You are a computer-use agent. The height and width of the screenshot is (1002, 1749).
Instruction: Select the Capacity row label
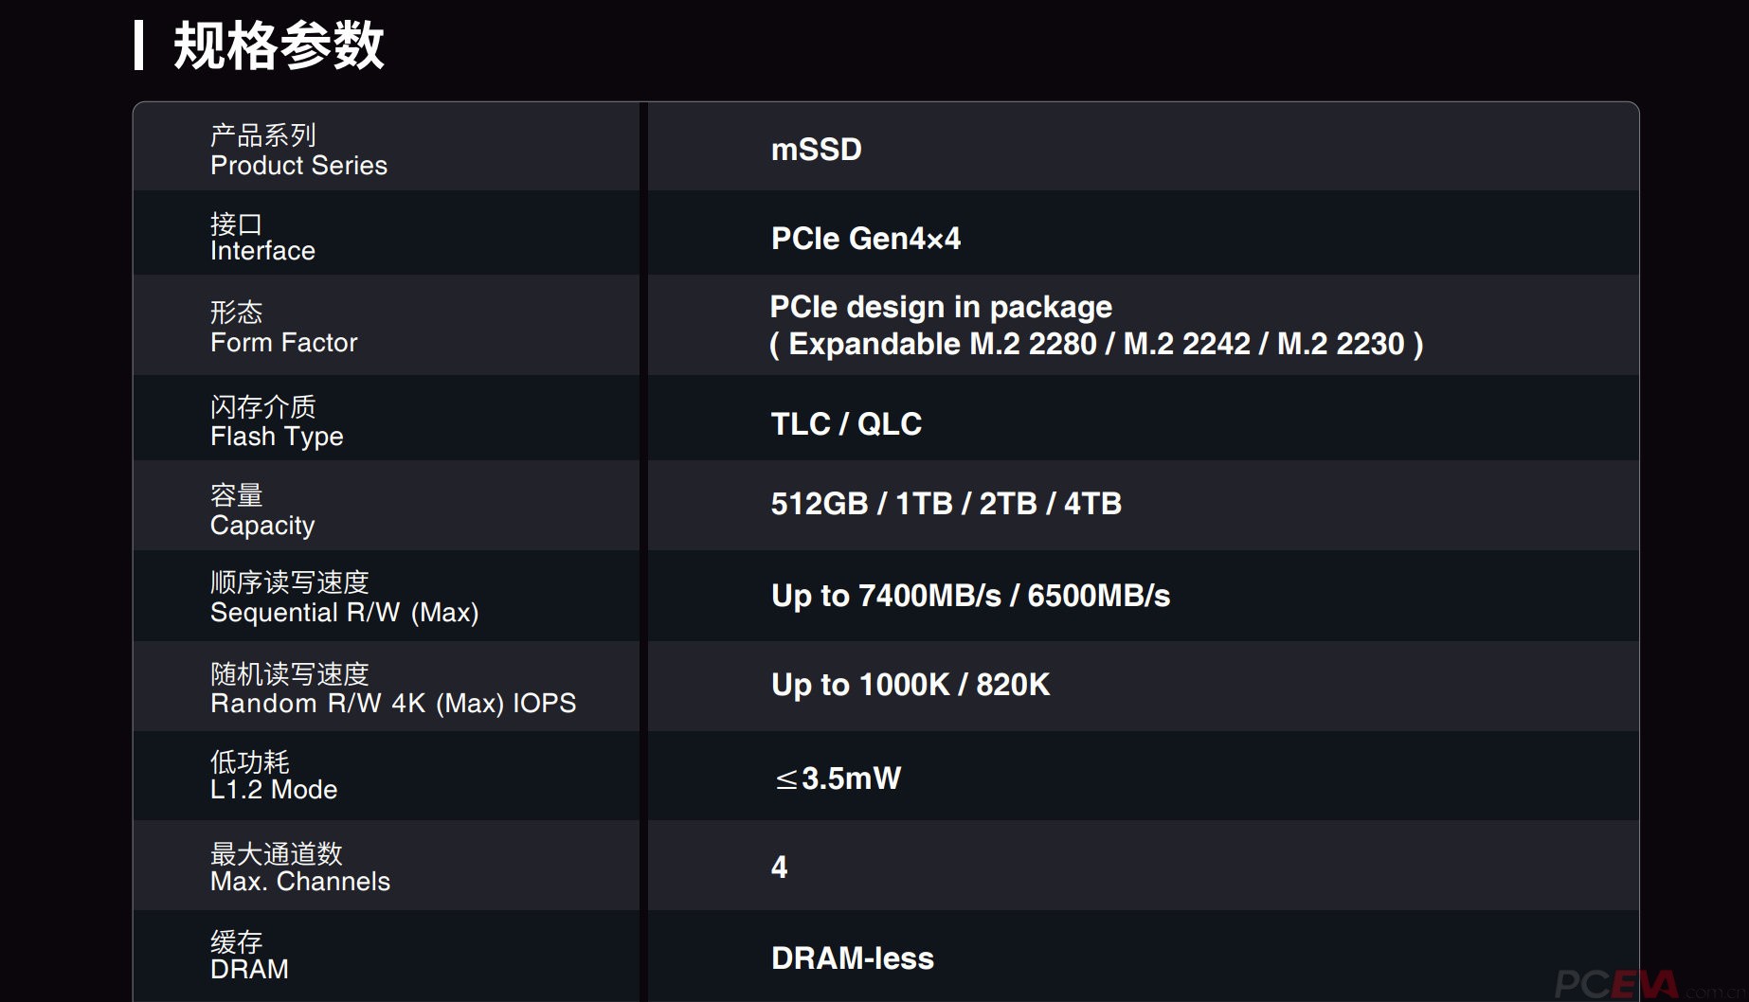(261, 510)
